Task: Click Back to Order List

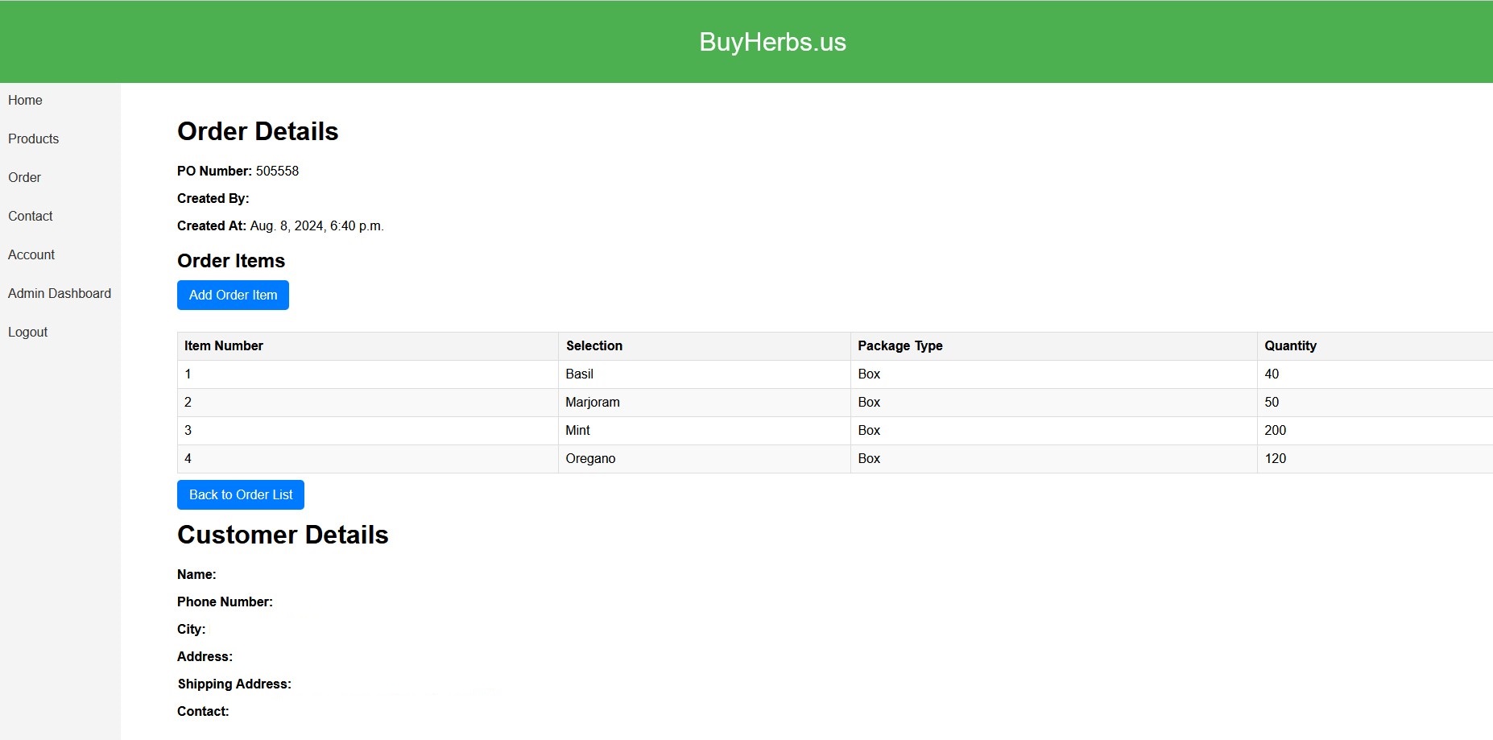Action: click(240, 494)
